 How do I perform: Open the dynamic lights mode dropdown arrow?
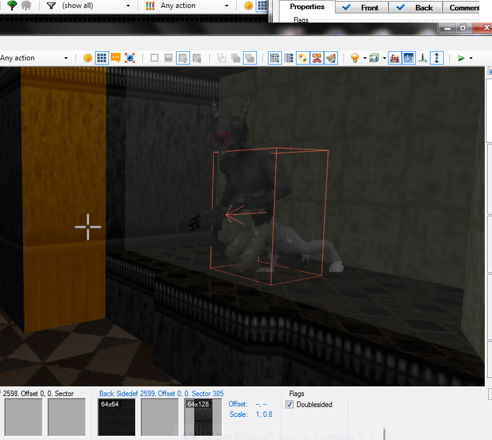pos(365,59)
